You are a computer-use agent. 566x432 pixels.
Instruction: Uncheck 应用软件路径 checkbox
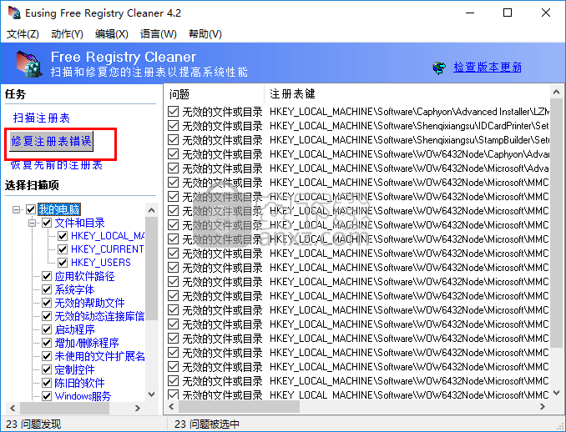(47, 276)
